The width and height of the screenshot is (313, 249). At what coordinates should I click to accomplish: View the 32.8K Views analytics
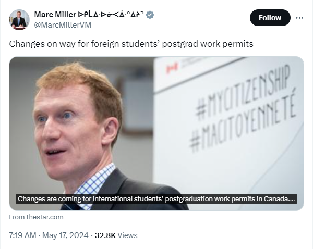click(116, 235)
